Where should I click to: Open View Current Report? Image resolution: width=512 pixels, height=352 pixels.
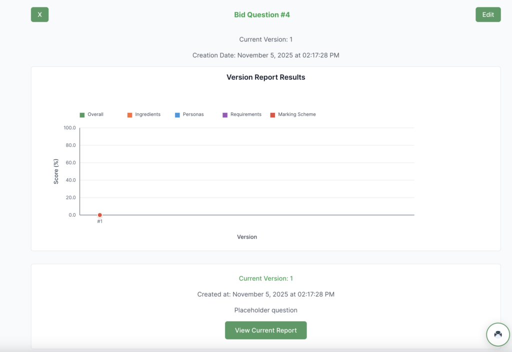[265, 330]
